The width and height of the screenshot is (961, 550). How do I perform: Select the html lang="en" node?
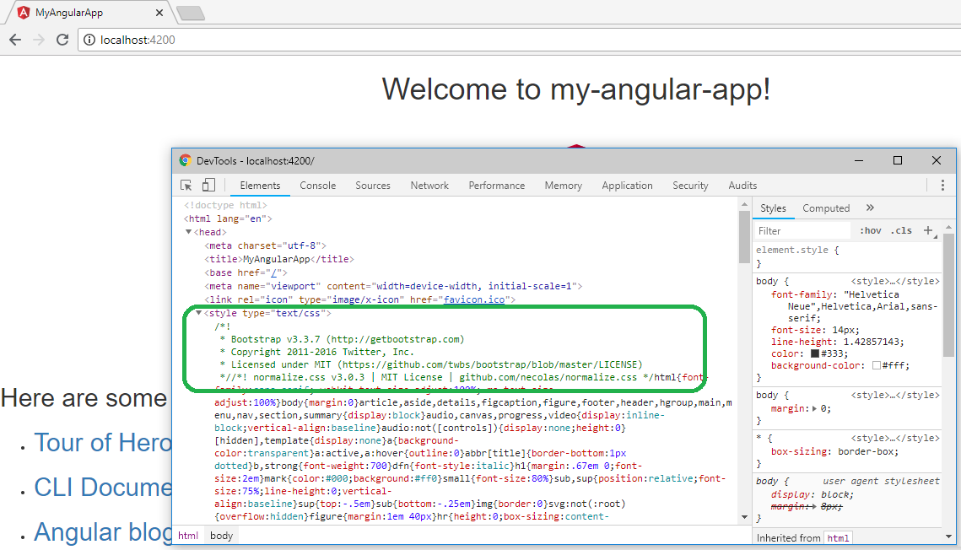click(x=228, y=218)
